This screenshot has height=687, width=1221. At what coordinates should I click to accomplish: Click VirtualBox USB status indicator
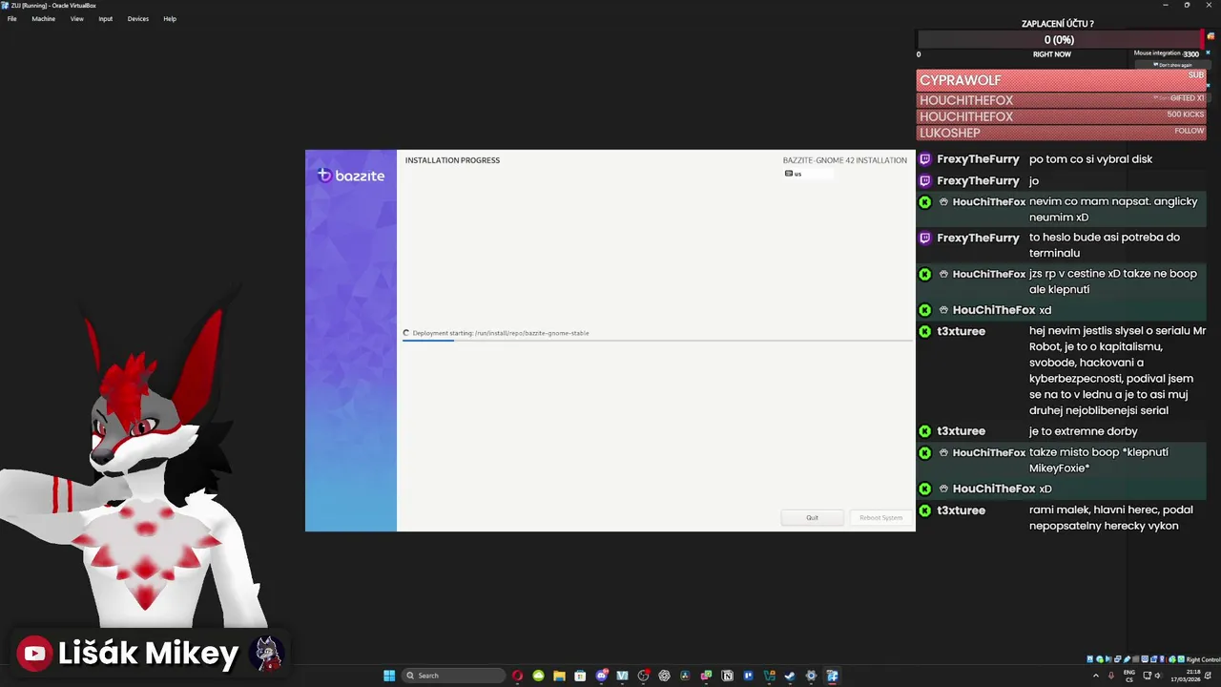pos(1127,659)
